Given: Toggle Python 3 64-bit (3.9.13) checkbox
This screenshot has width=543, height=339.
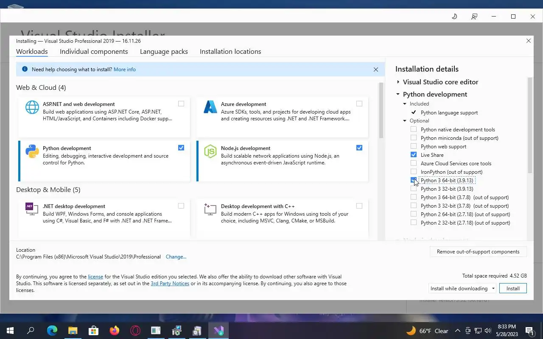Looking at the screenshot, I should tap(414, 180).
